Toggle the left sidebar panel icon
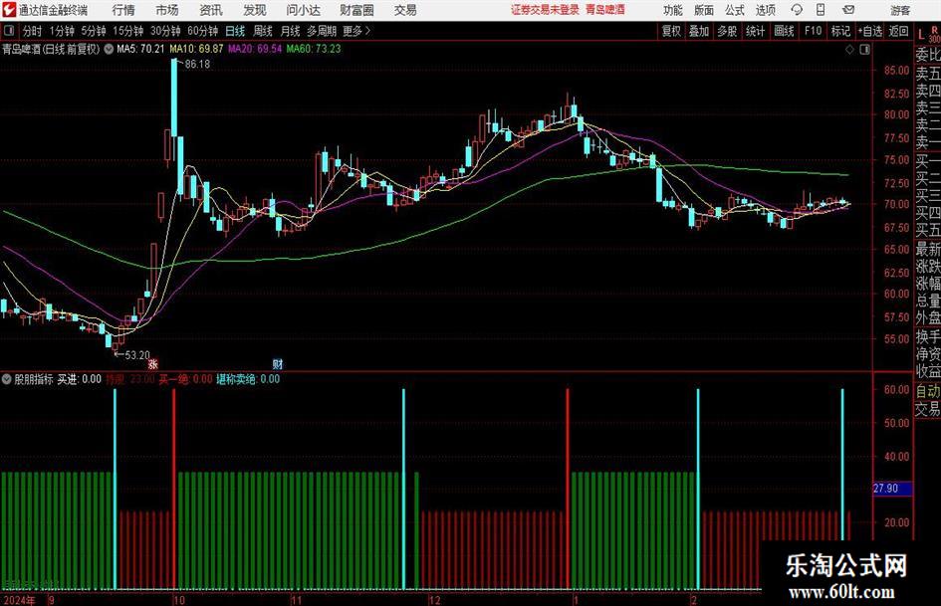This screenshot has height=606, width=941. [8, 31]
